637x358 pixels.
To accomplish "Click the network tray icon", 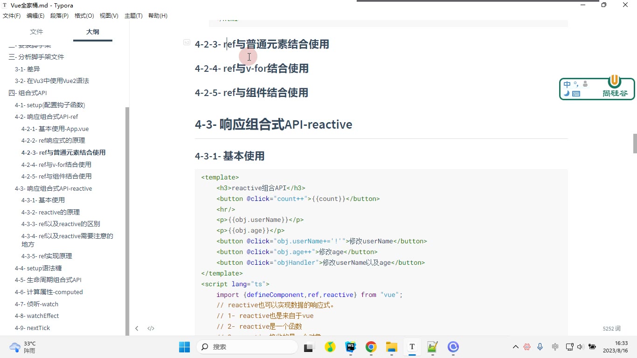I will [x=569, y=347].
